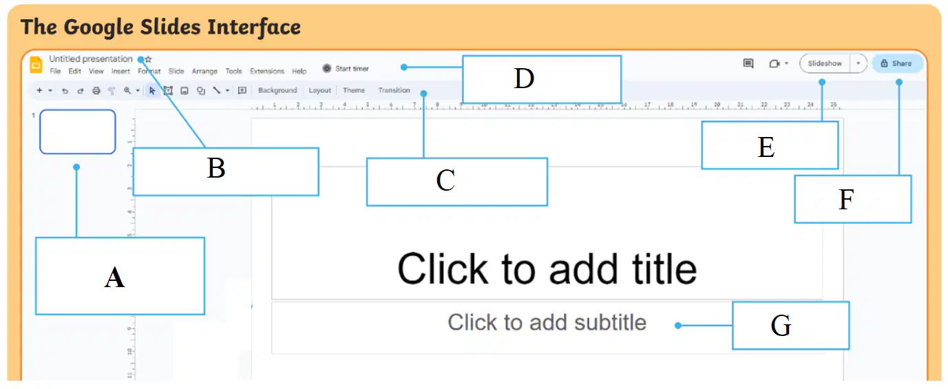Select the paint format icon
948x389 pixels.
click(112, 90)
